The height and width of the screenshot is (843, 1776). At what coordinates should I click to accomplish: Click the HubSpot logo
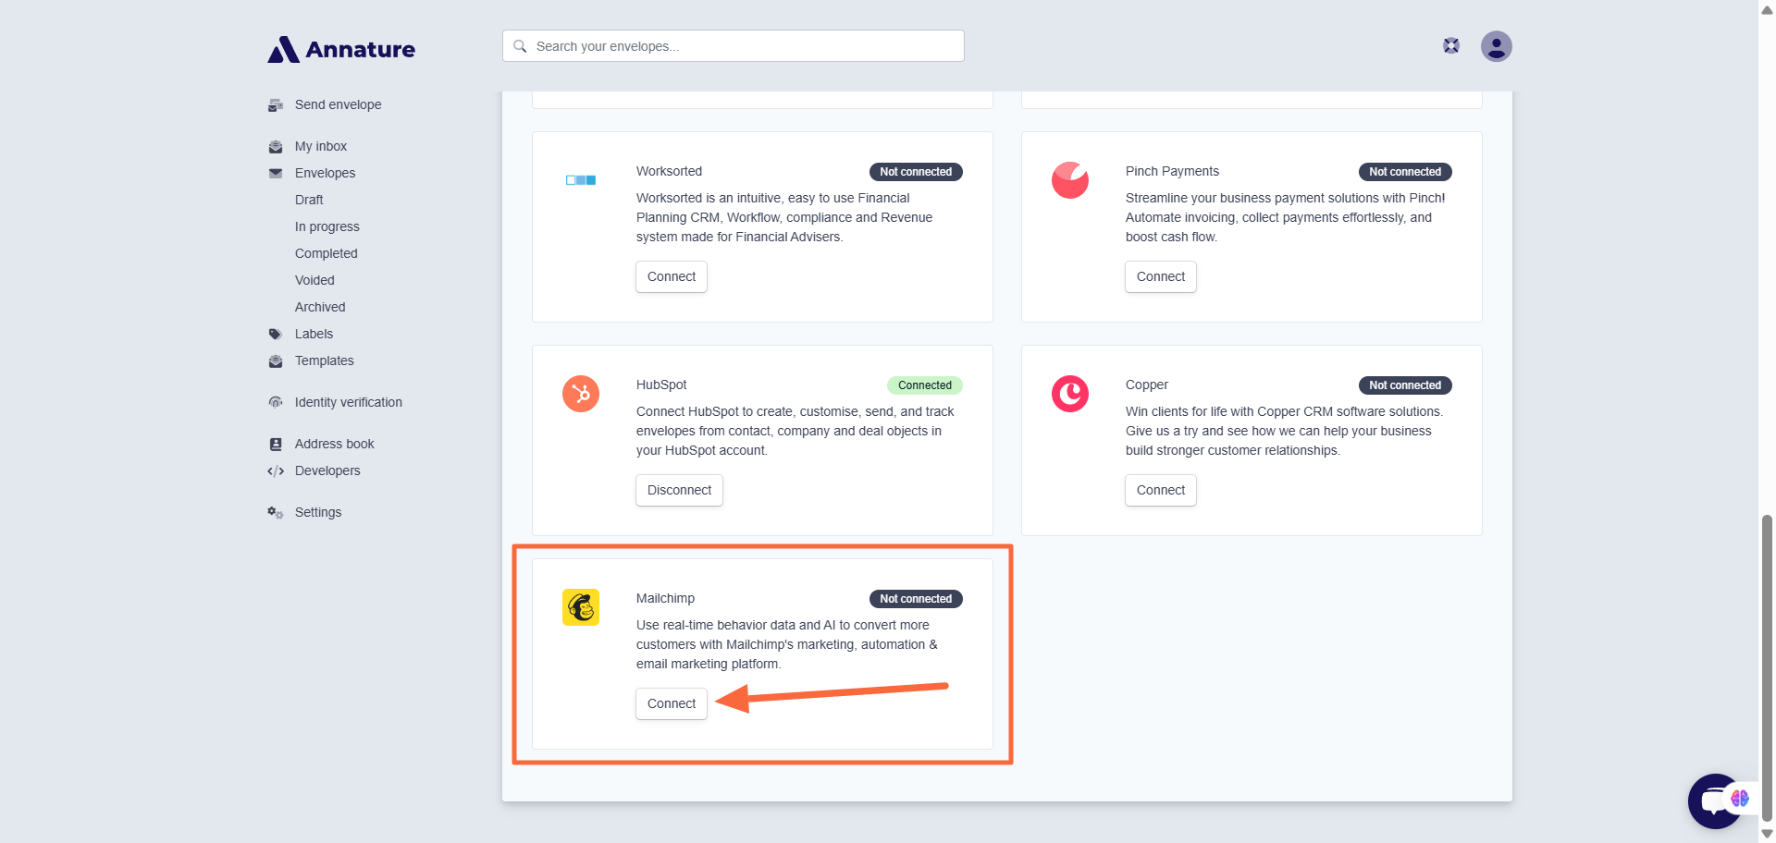point(581,394)
